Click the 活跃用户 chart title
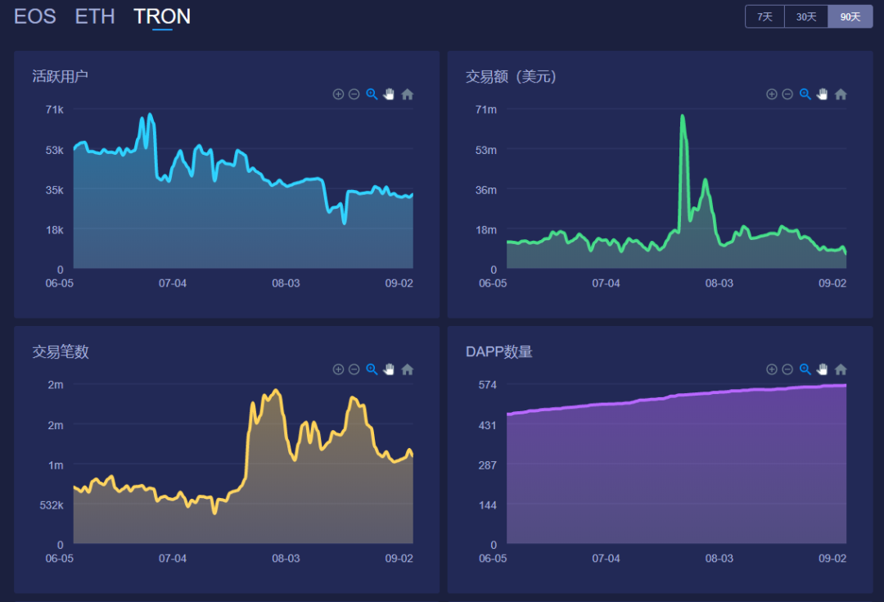Viewport: 884px width, 602px height. click(x=61, y=76)
